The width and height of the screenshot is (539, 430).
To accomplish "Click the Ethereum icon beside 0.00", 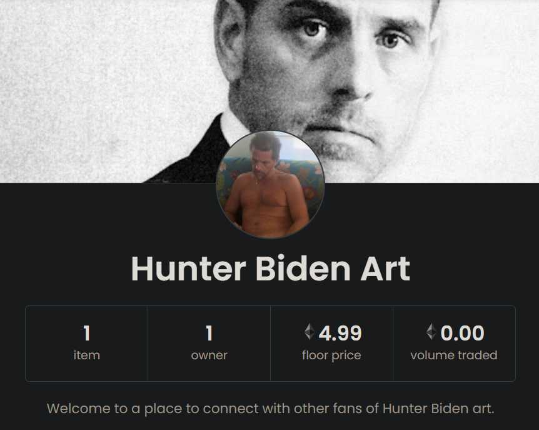I will click(x=431, y=331).
